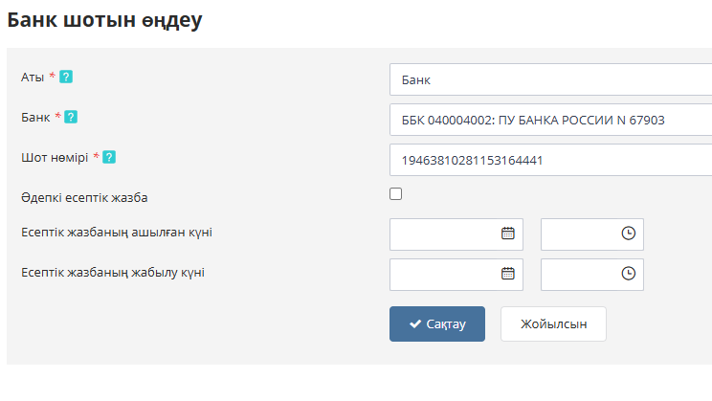Open calendar picker for account opening date
The height and width of the screenshot is (401, 712).
pyautogui.click(x=508, y=233)
